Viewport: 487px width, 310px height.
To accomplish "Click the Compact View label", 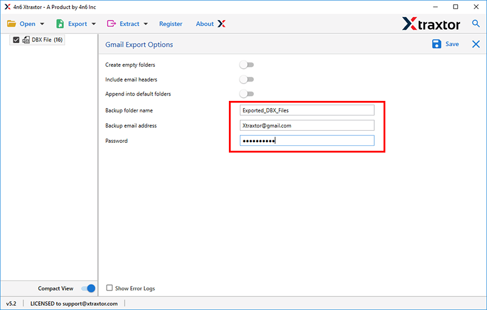I will coord(55,288).
